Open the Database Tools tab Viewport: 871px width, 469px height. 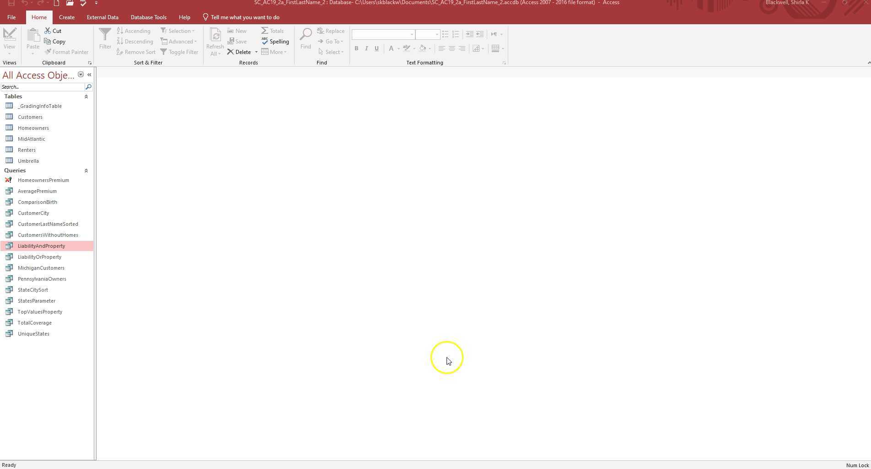[x=148, y=17]
